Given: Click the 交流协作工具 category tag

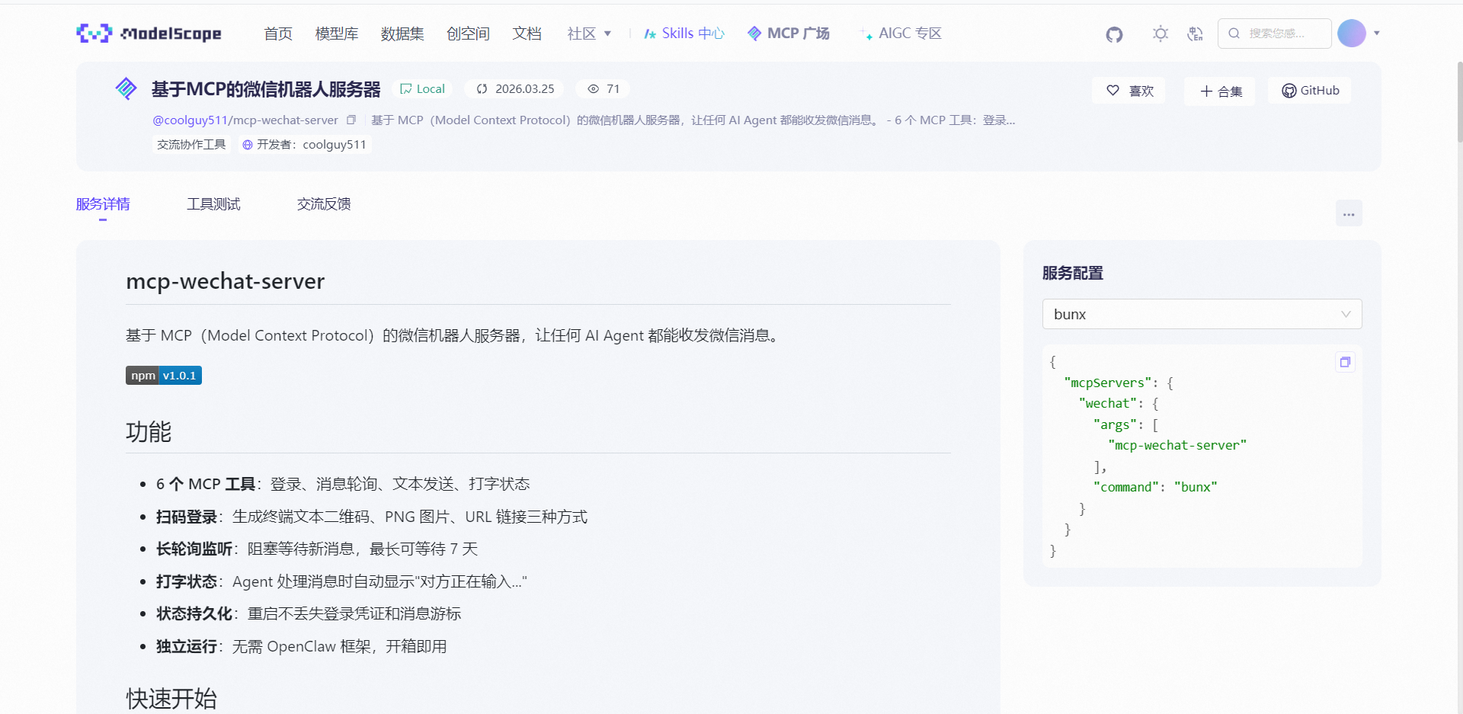Looking at the screenshot, I should [x=191, y=145].
